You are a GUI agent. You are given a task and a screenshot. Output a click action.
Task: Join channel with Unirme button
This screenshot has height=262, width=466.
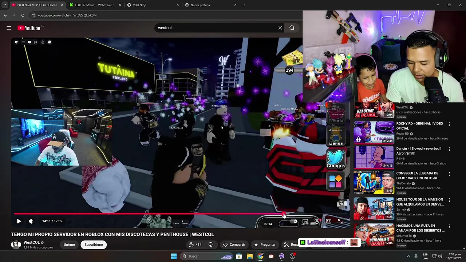pos(69,245)
